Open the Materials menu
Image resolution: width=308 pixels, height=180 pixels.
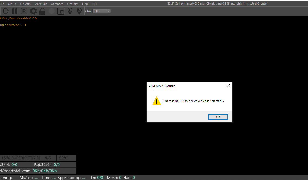coord(41,4)
